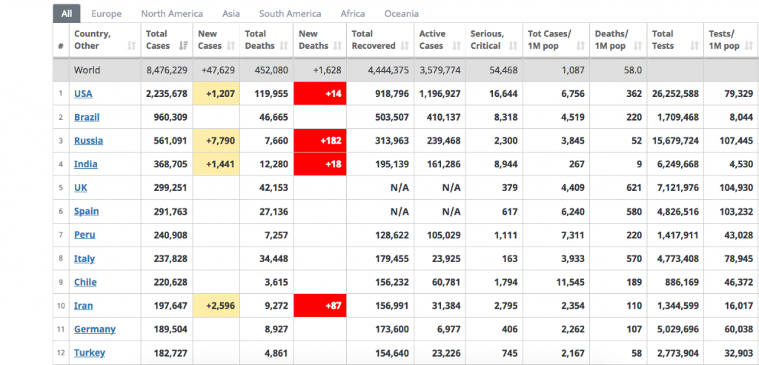Viewport: 759px width, 365px height.
Task: Sort by Total Recovered arrows icon
Action: click(x=405, y=46)
